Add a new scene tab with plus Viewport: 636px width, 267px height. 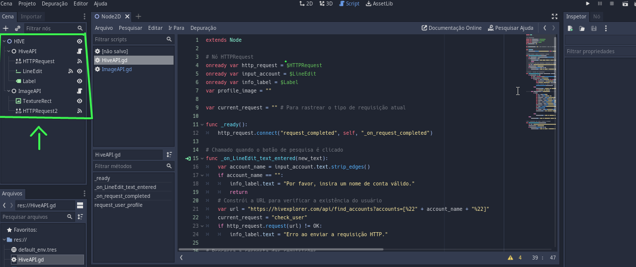click(x=138, y=16)
